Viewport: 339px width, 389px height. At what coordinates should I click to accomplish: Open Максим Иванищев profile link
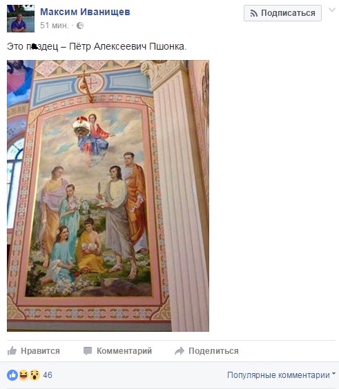click(85, 12)
